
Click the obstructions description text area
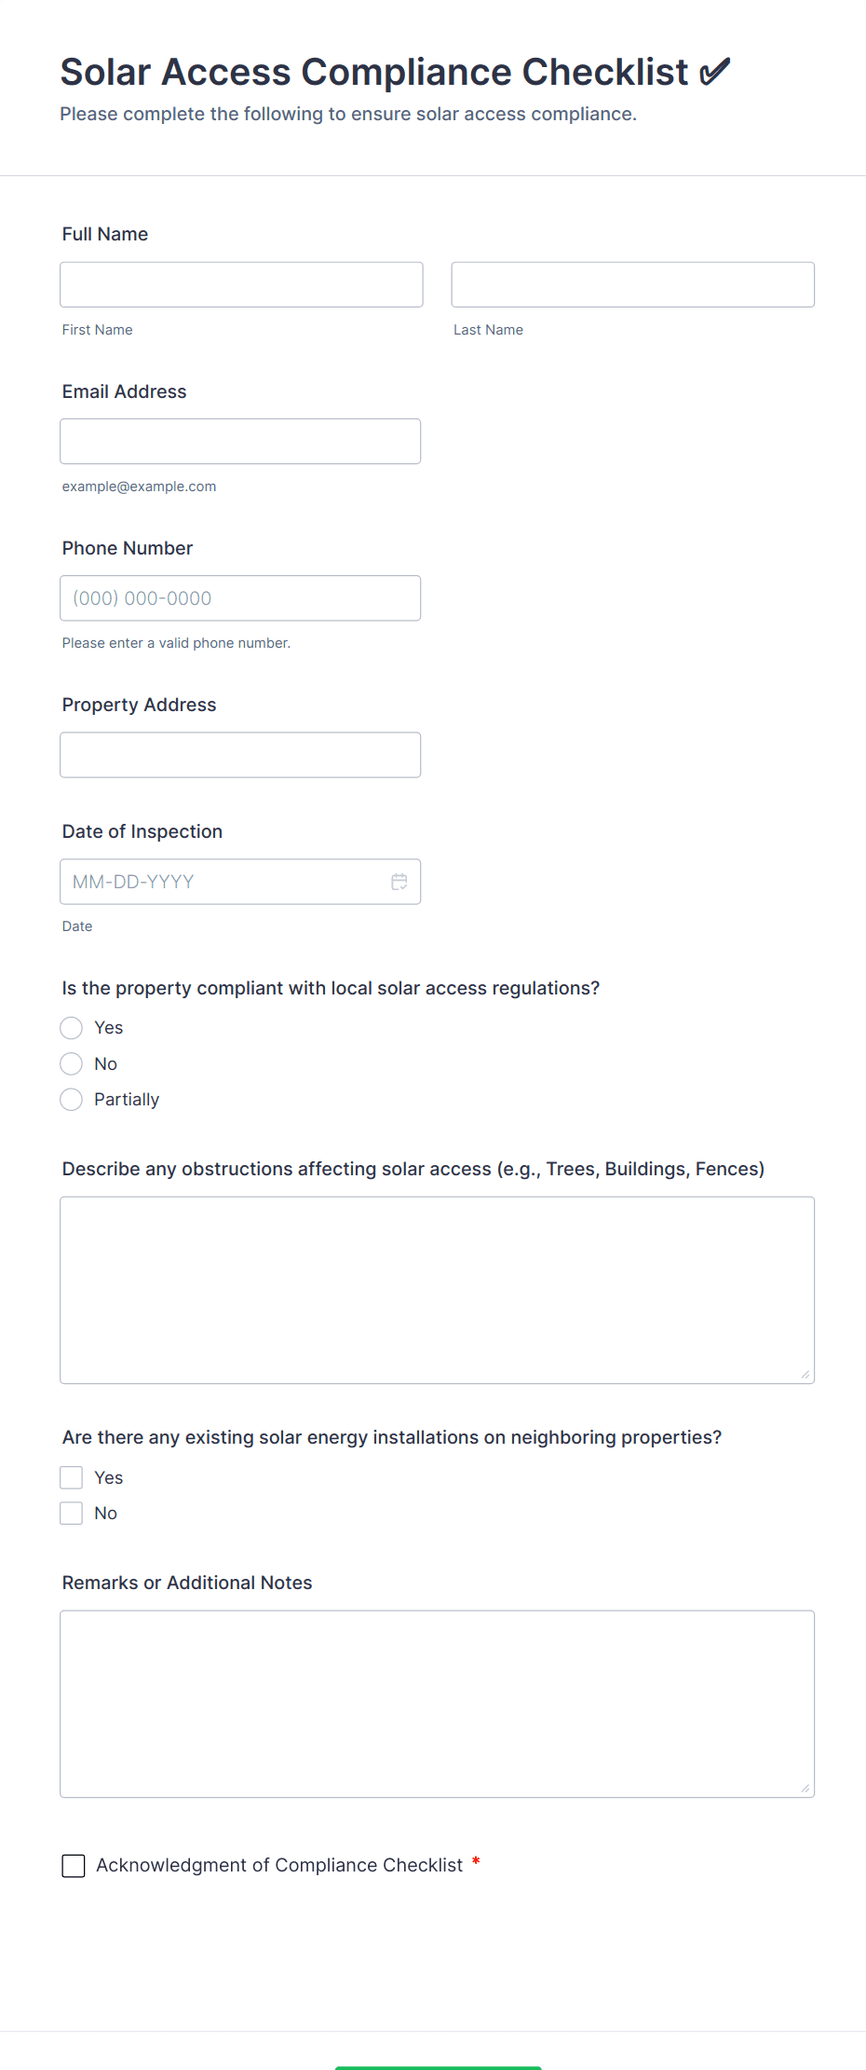[438, 1290]
